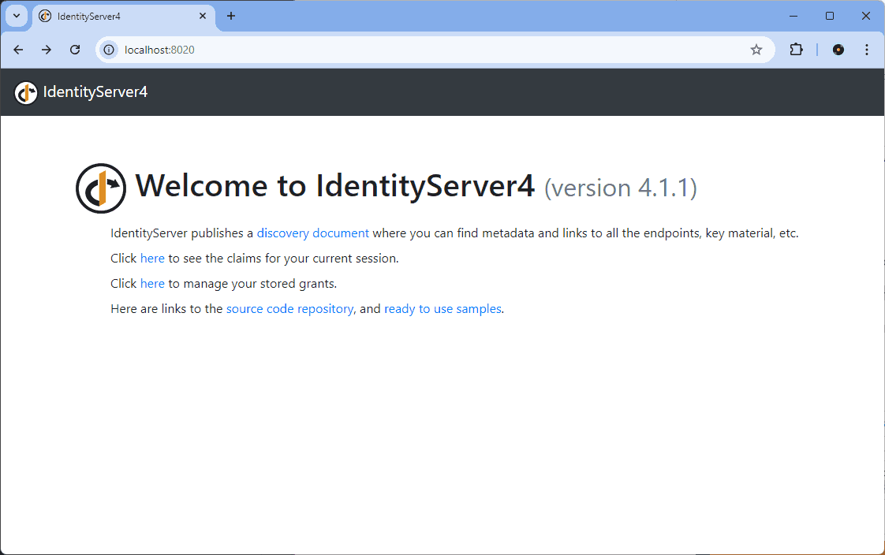
Task: View site information for localhost:8020
Action: click(x=110, y=50)
